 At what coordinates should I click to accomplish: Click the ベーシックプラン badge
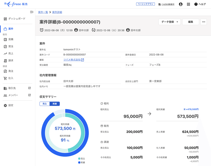(x=146, y=4)
